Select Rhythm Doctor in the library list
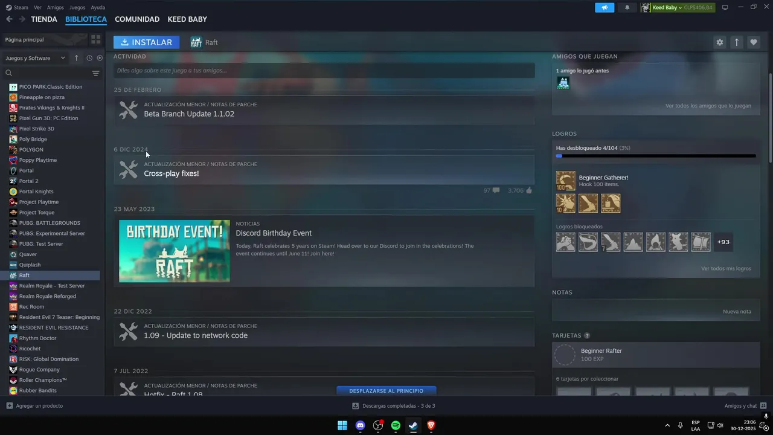Screen dimensions: 773x435 tap(37, 338)
